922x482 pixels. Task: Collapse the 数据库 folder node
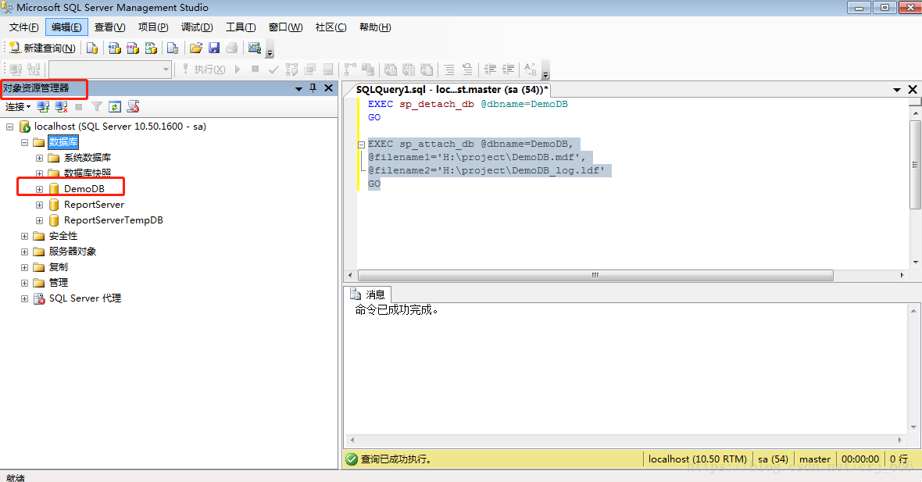25,142
